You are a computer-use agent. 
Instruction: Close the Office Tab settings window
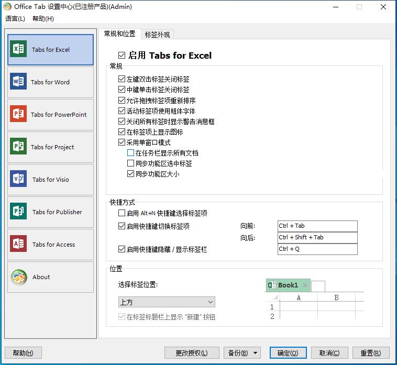(383, 7)
